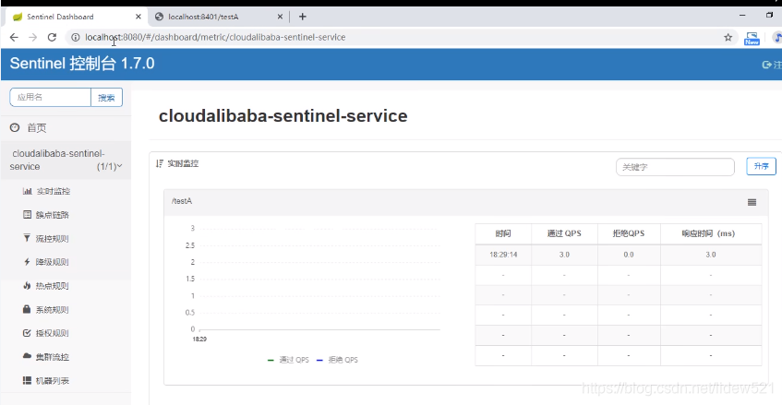Click the 18:29:14 time cell
The height and width of the screenshot is (405, 782).
pyautogui.click(x=503, y=255)
